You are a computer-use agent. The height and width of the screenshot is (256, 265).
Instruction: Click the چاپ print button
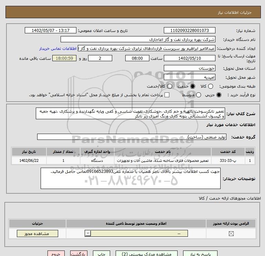pyautogui.click(x=102, y=254)
